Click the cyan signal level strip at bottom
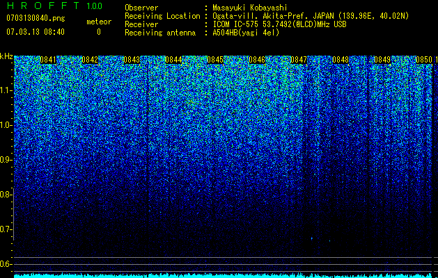 pos(223,275)
